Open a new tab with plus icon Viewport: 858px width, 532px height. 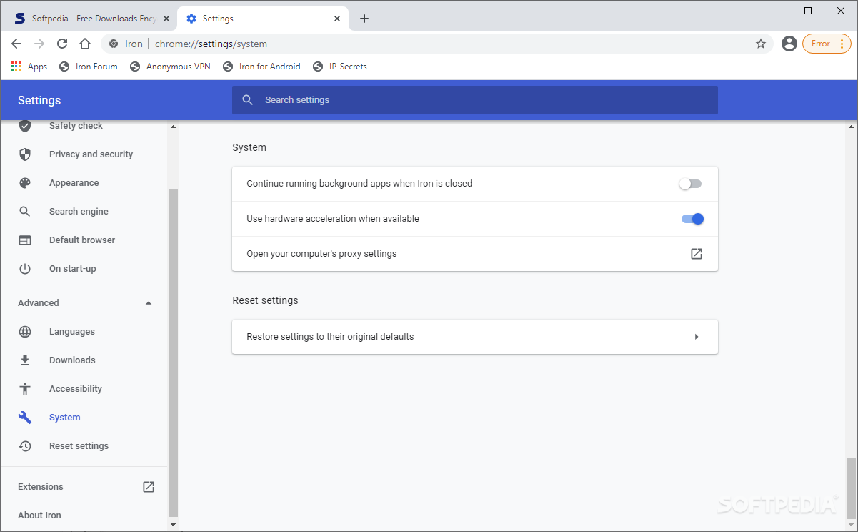pyautogui.click(x=364, y=19)
